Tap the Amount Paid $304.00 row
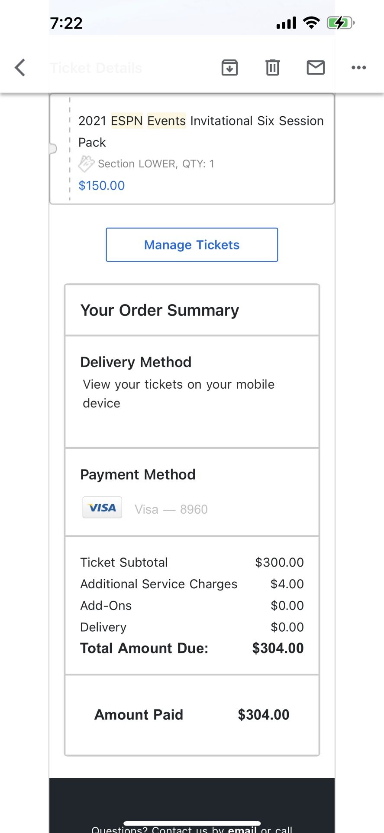 (x=192, y=715)
